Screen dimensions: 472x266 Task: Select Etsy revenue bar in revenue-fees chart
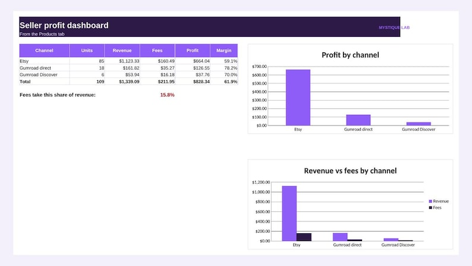[x=290, y=214]
